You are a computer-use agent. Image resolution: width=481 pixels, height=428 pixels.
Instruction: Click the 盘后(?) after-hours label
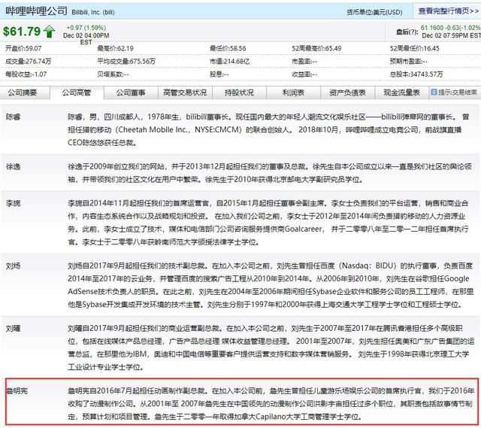coord(407,32)
